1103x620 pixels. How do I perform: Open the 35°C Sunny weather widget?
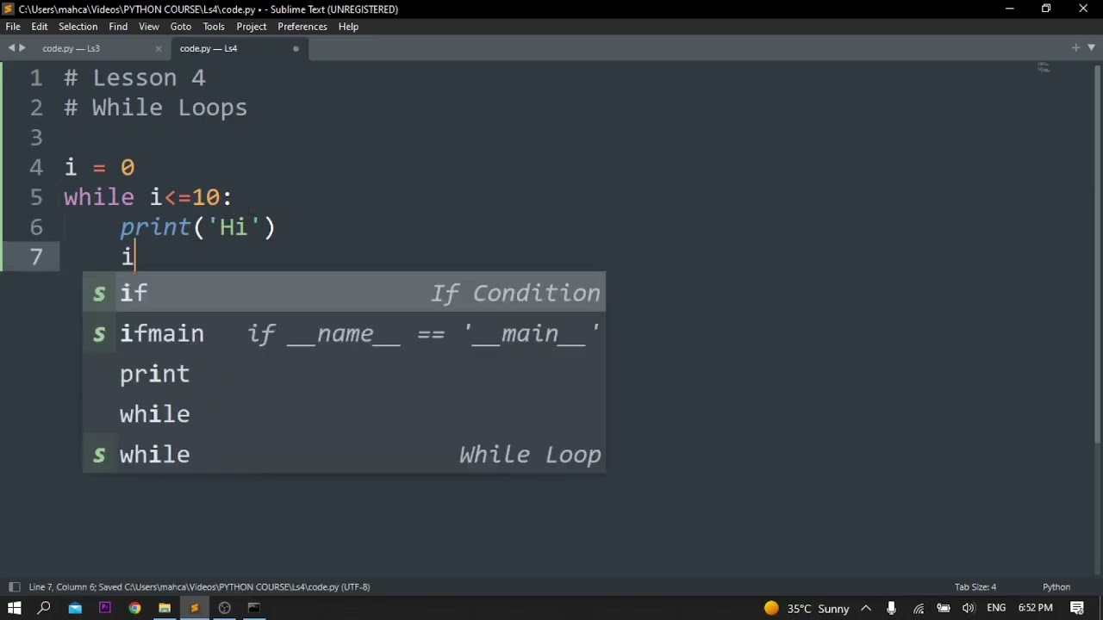coord(807,609)
